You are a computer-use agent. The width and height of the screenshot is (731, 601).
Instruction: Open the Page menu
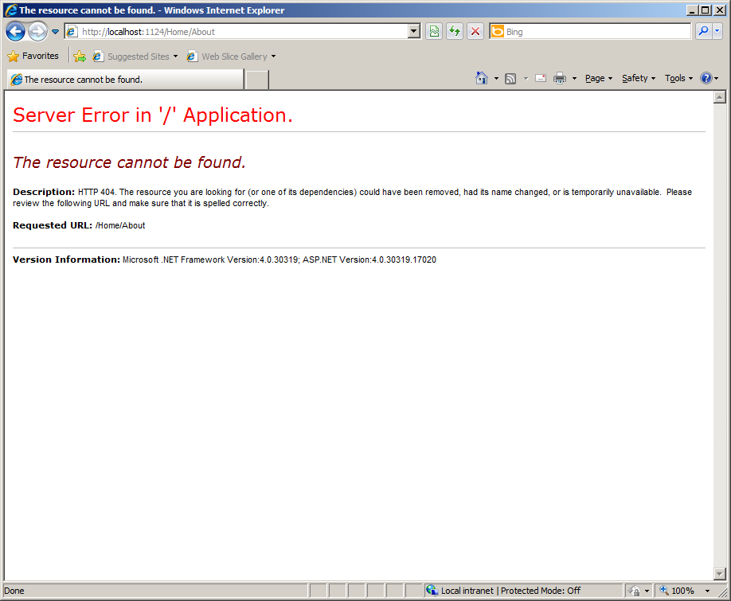click(599, 78)
